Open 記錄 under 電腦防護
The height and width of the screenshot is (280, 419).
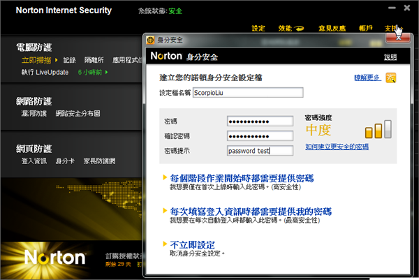click(69, 60)
